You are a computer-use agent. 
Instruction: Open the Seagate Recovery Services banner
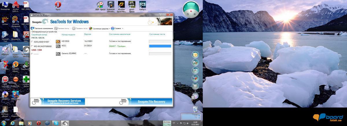[58, 101]
